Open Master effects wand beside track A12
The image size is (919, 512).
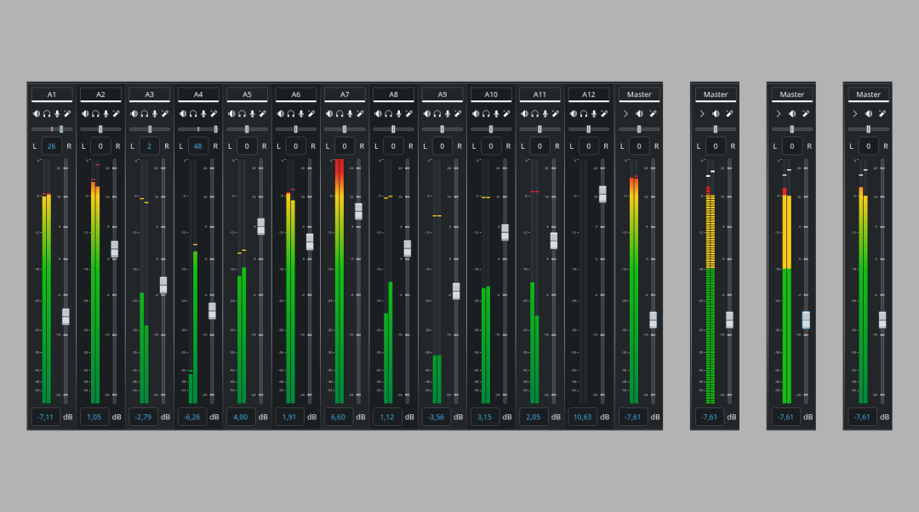point(653,113)
